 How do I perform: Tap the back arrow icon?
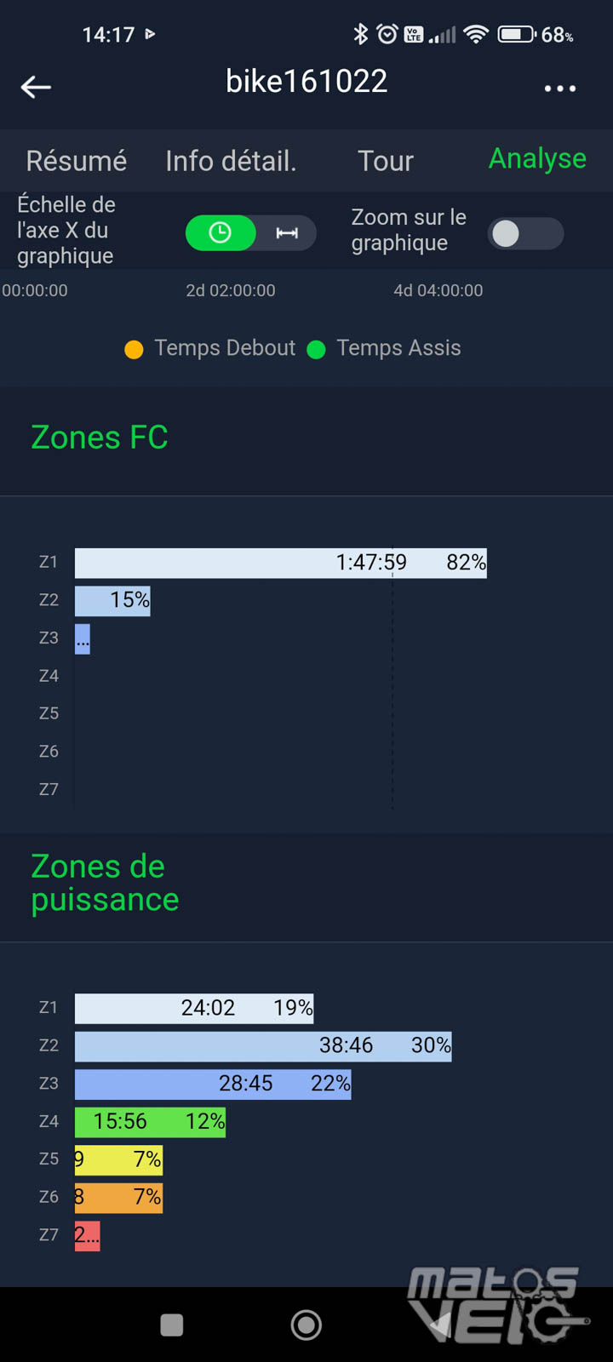coord(36,87)
